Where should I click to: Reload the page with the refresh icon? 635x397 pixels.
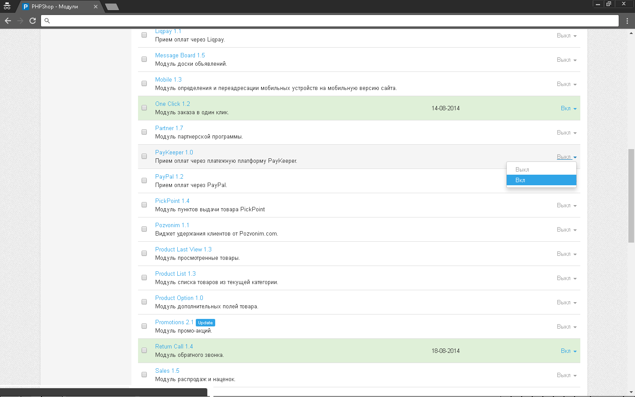[x=33, y=21]
